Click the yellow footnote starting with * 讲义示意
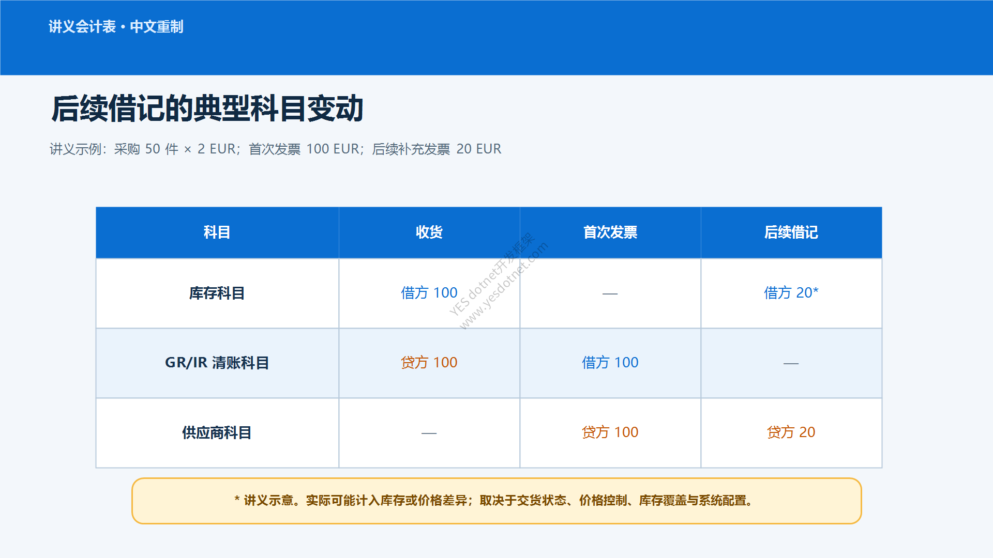 tap(496, 501)
